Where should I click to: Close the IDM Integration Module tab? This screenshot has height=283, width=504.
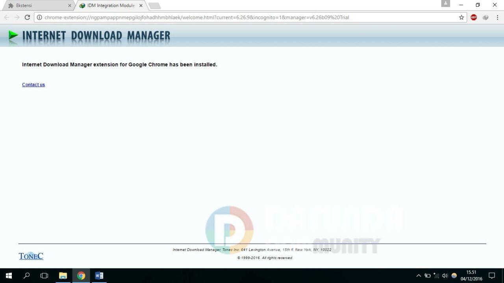141,6
